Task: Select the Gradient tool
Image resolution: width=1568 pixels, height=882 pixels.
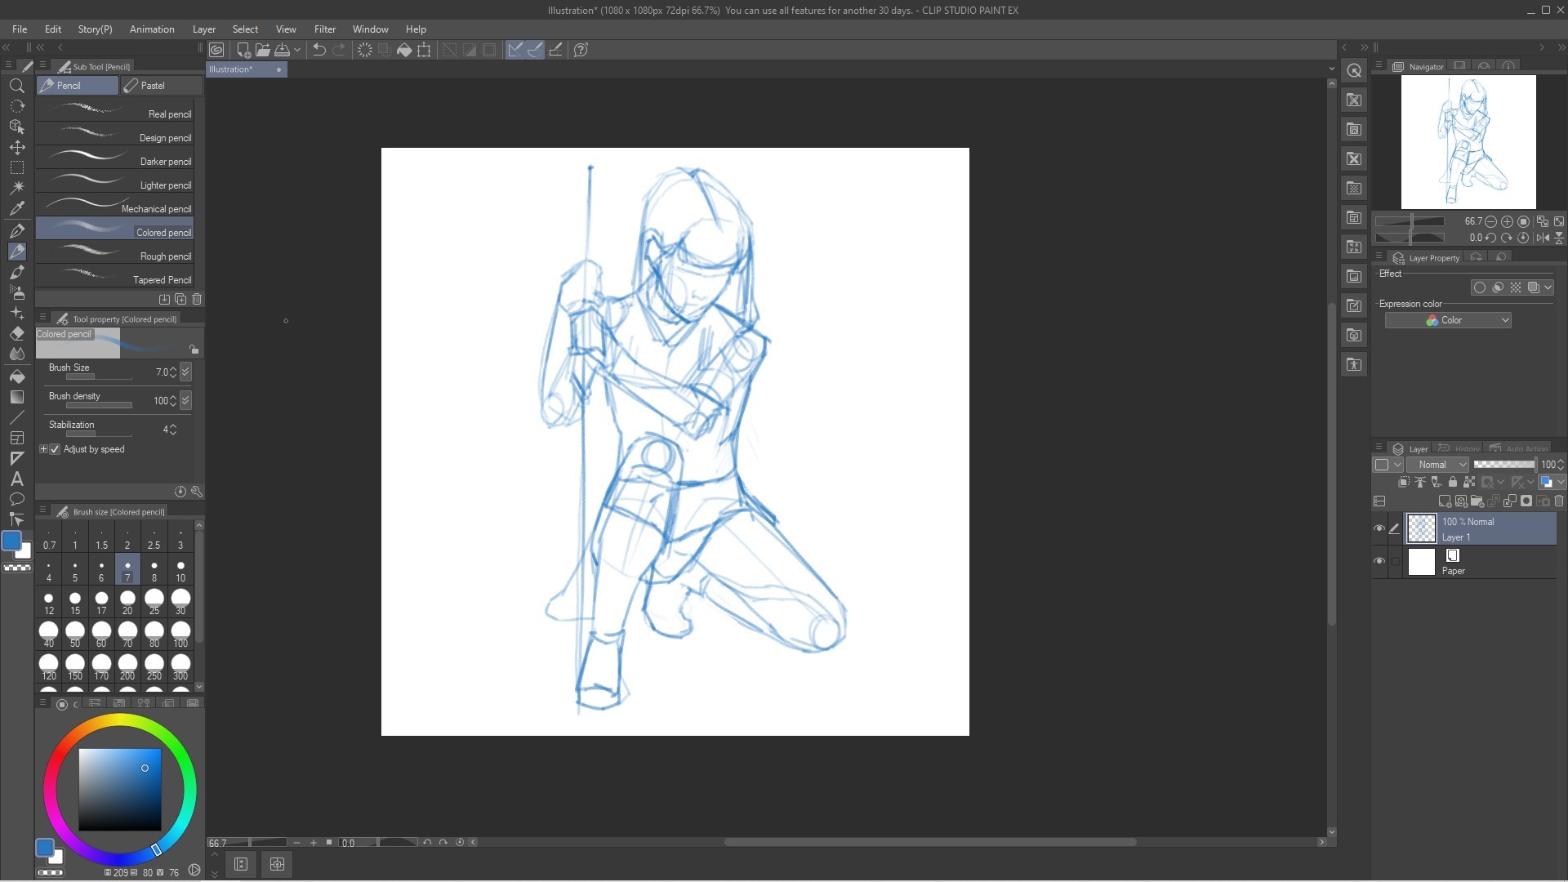Action: (16, 397)
